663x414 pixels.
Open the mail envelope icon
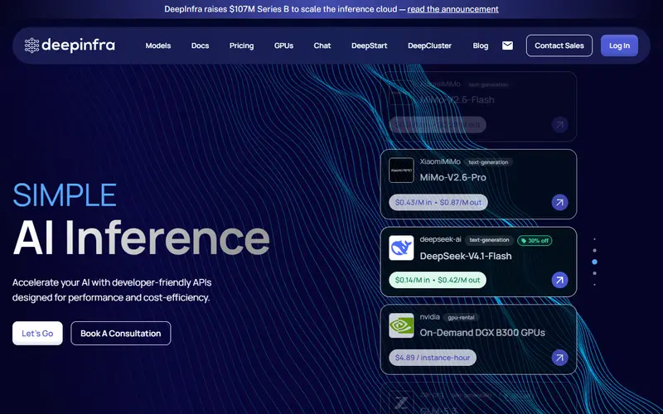tap(507, 46)
